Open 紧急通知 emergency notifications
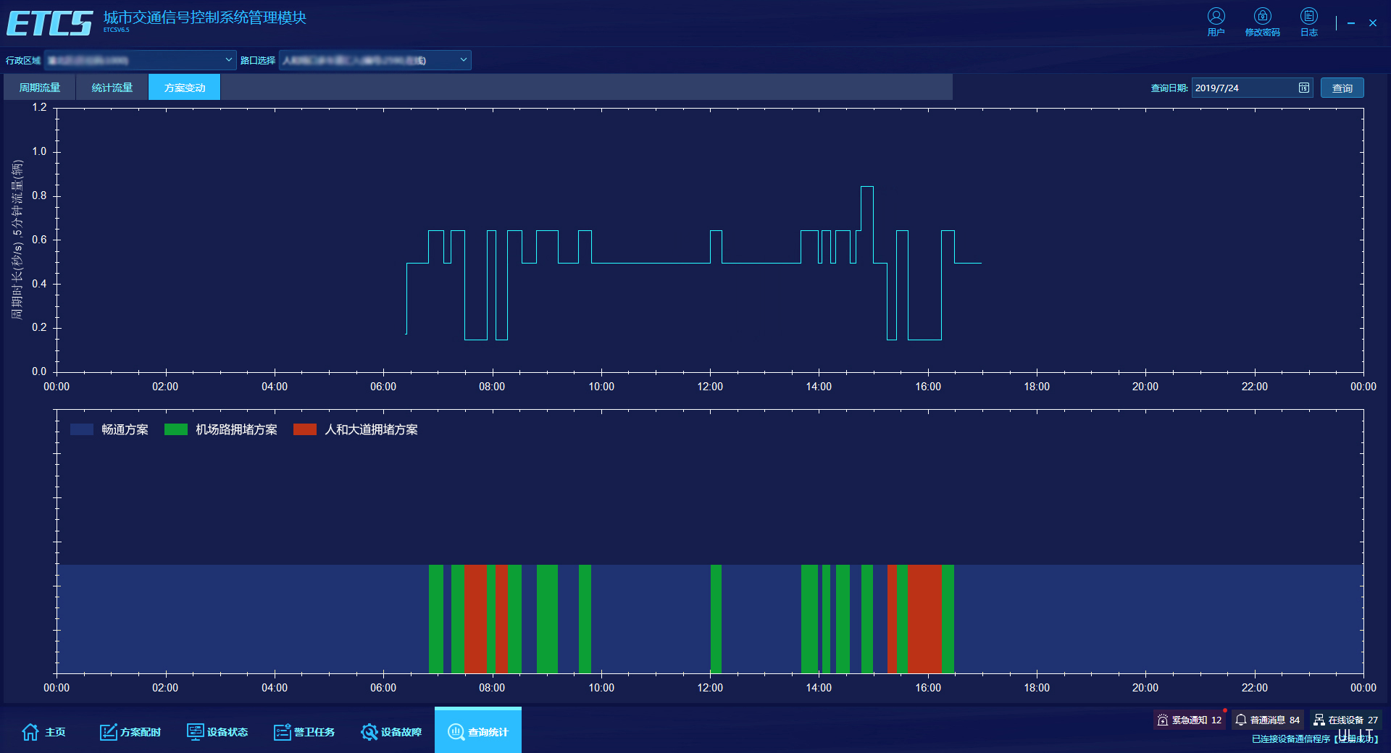1391x753 pixels. coord(1189,720)
